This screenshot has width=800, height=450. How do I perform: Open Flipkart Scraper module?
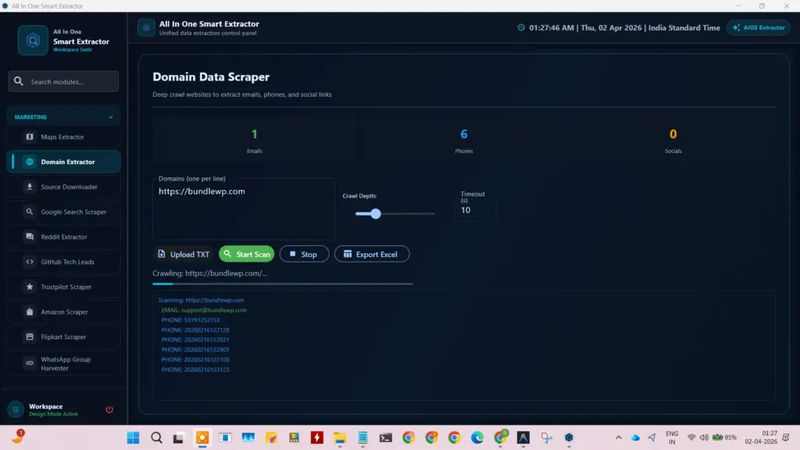(x=64, y=337)
